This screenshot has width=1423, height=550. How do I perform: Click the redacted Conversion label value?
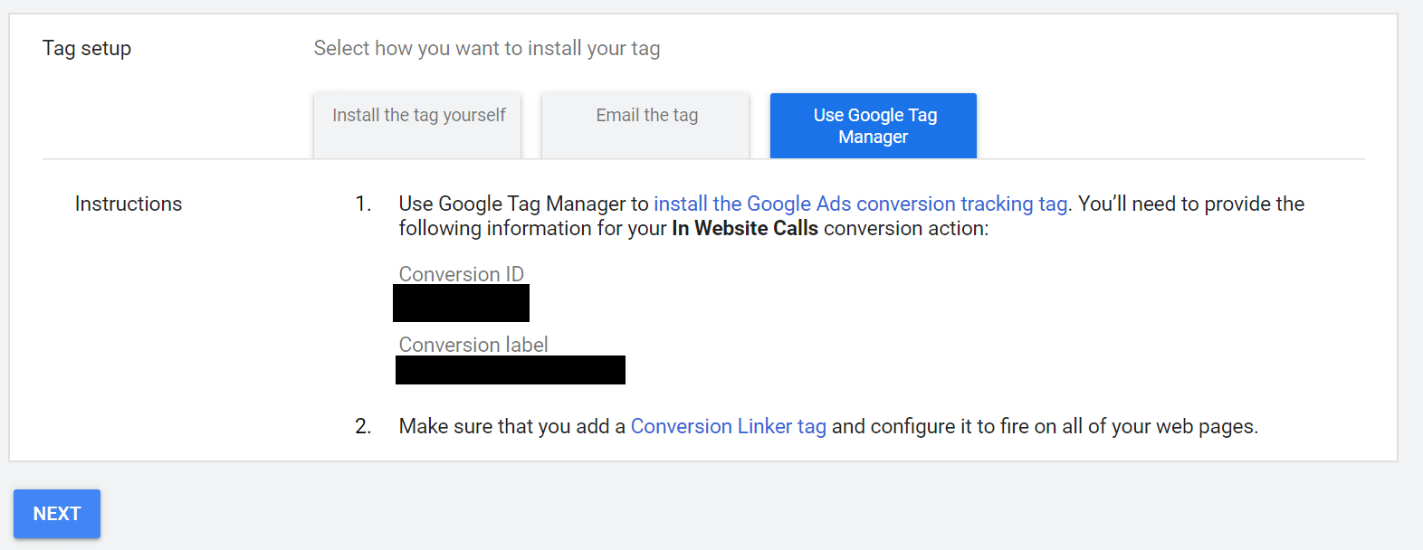tap(511, 370)
